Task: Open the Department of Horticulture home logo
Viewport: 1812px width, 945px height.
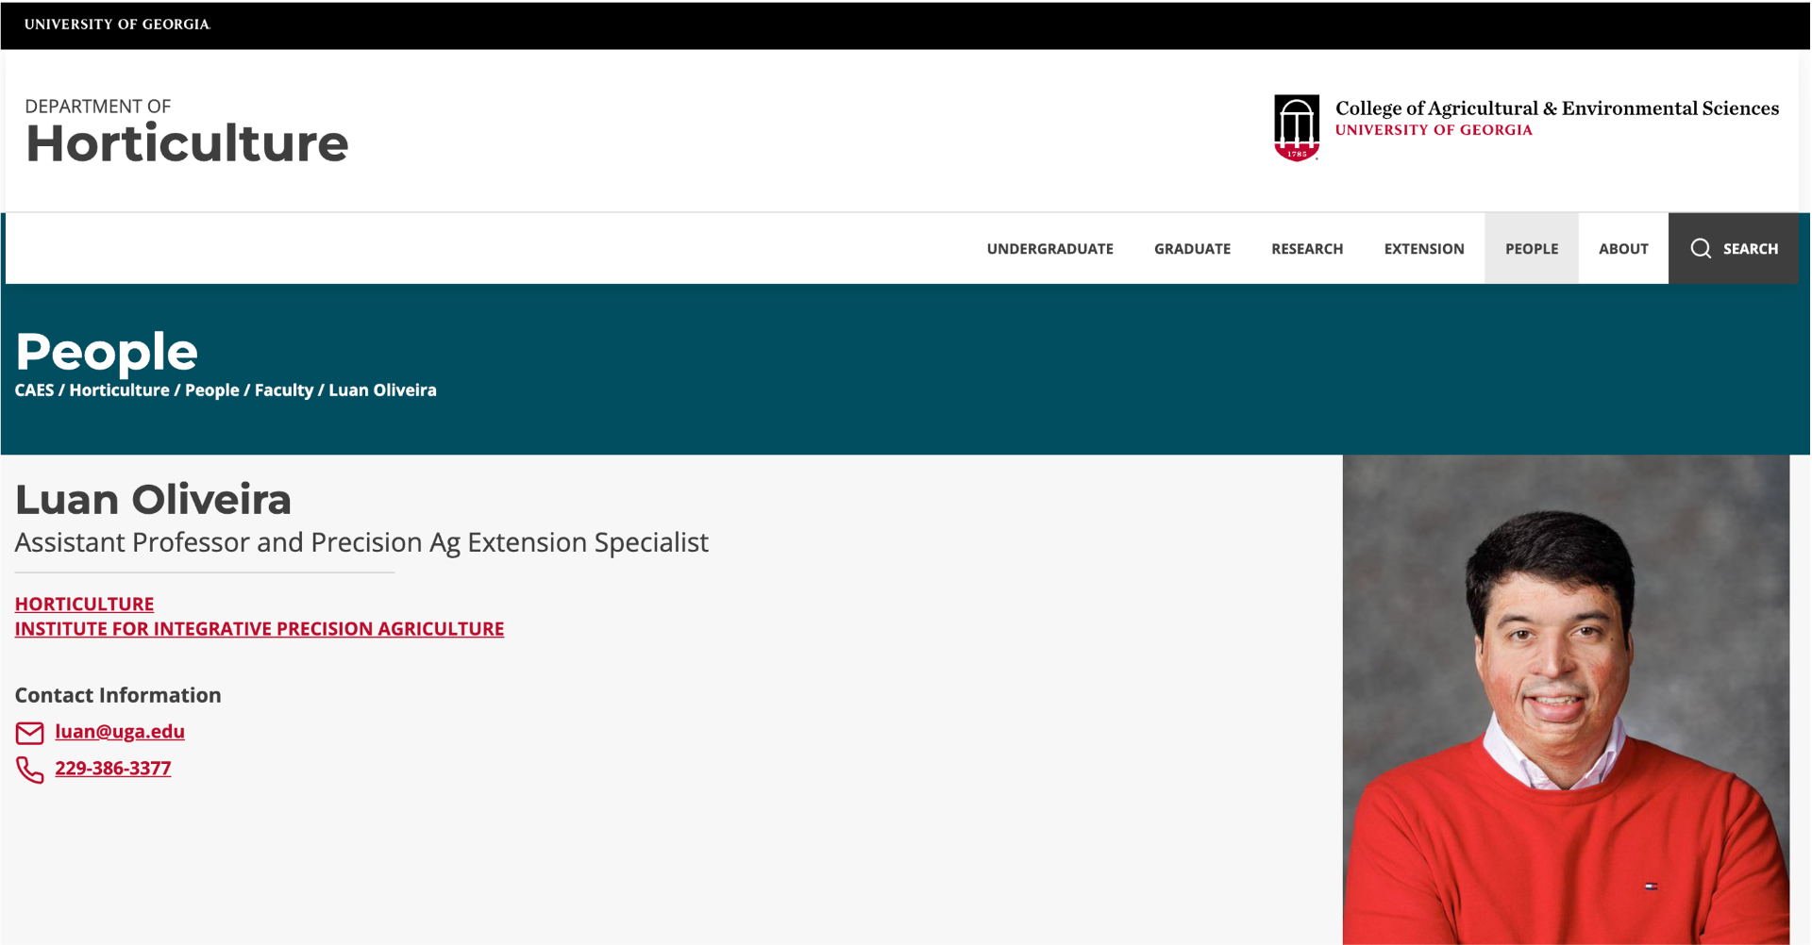Action: 186,133
